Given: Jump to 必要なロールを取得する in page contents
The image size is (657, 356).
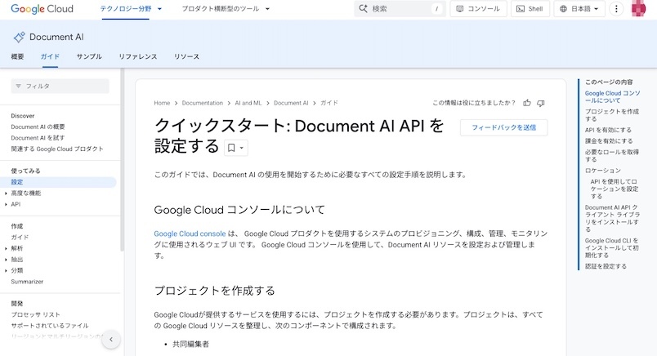Looking at the screenshot, I should pos(612,156).
